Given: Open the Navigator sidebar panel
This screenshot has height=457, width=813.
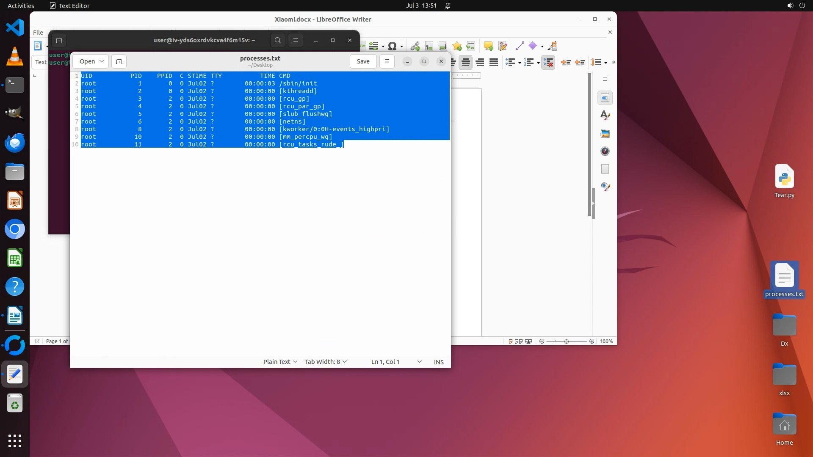Looking at the screenshot, I should click(x=605, y=151).
